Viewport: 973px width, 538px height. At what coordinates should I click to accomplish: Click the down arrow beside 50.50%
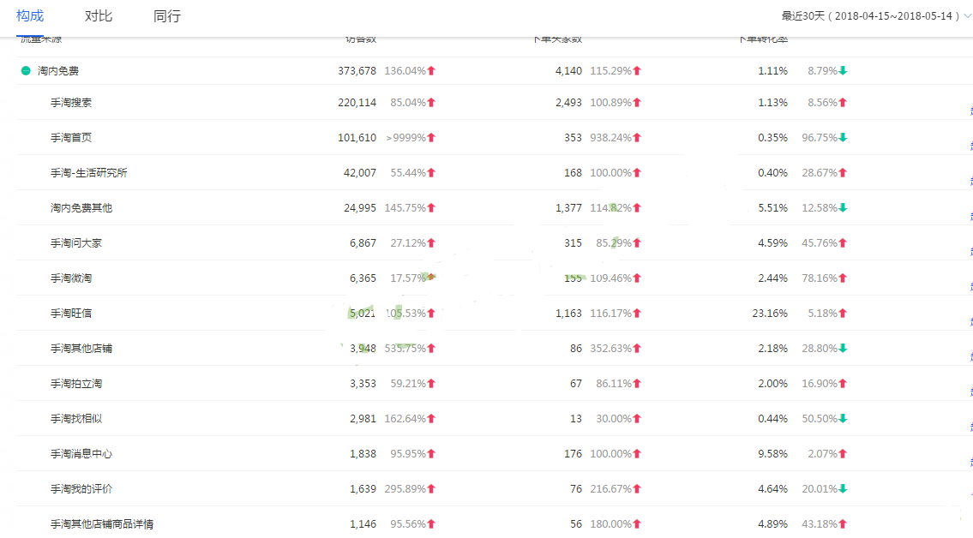pos(843,419)
